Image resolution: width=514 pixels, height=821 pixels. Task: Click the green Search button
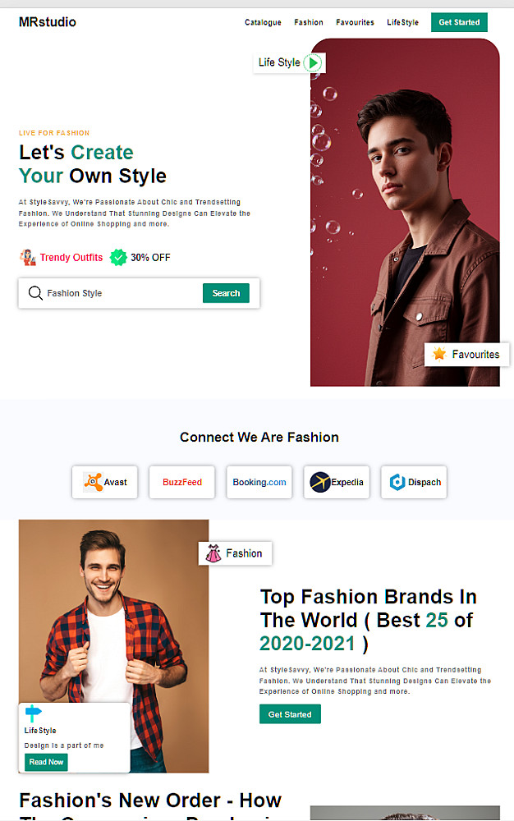[226, 293]
